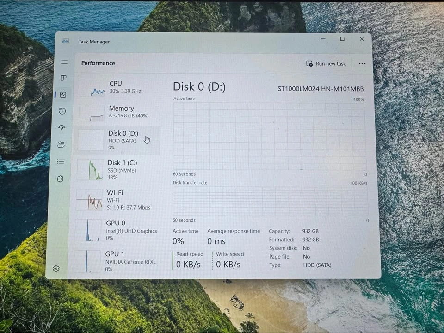Expand the hamburger navigation menu
The height and width of the screenshot is (333, 444).
64,62
